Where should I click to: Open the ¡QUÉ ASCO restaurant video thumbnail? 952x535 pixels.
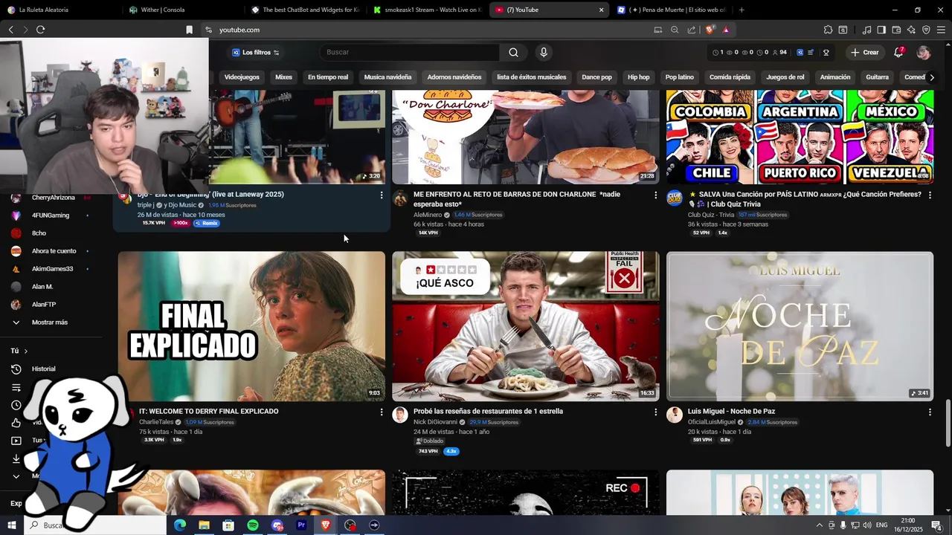(526, 326)
